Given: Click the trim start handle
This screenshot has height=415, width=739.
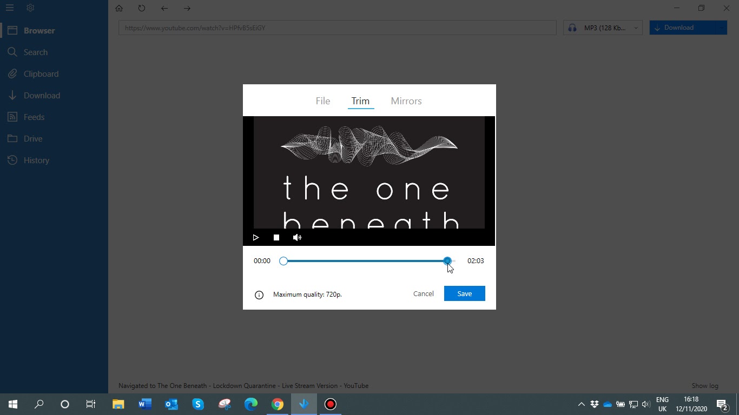Looking at the screenshot, I should click(283, 261).
